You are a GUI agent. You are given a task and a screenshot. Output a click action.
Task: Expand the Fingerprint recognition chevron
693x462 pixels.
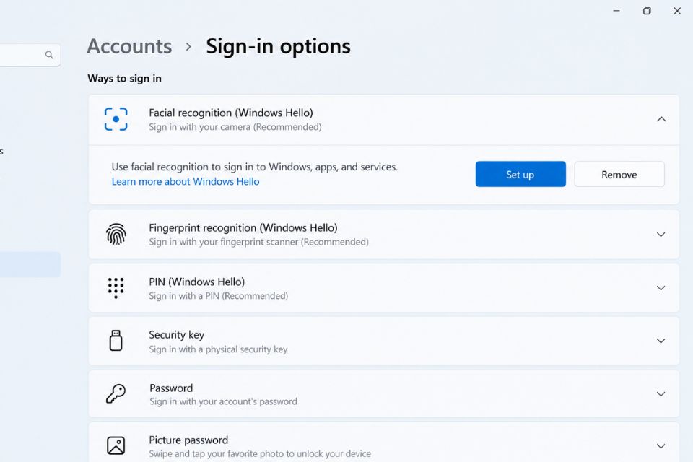coord(661,235)
